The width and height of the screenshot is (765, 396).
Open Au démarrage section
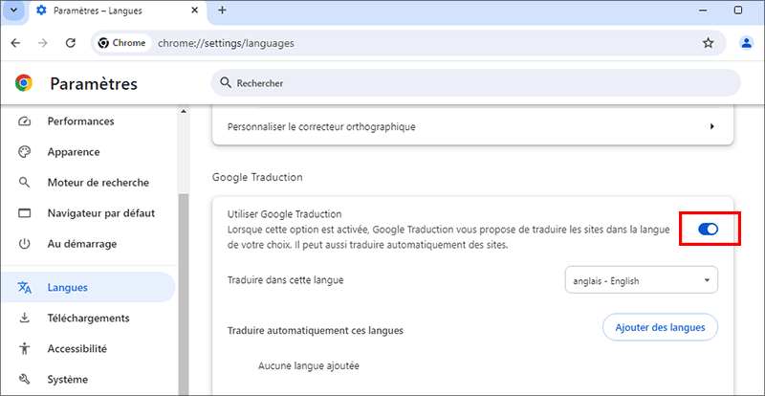click(x=88, y=244)
